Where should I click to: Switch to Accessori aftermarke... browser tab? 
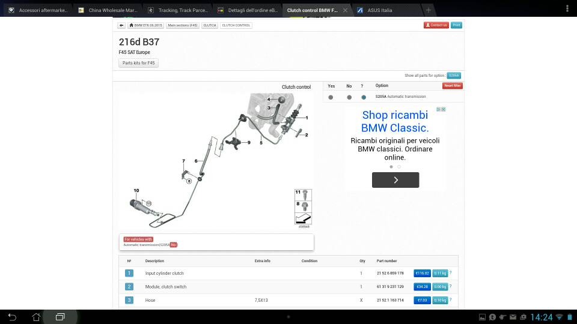pos(38,10)
